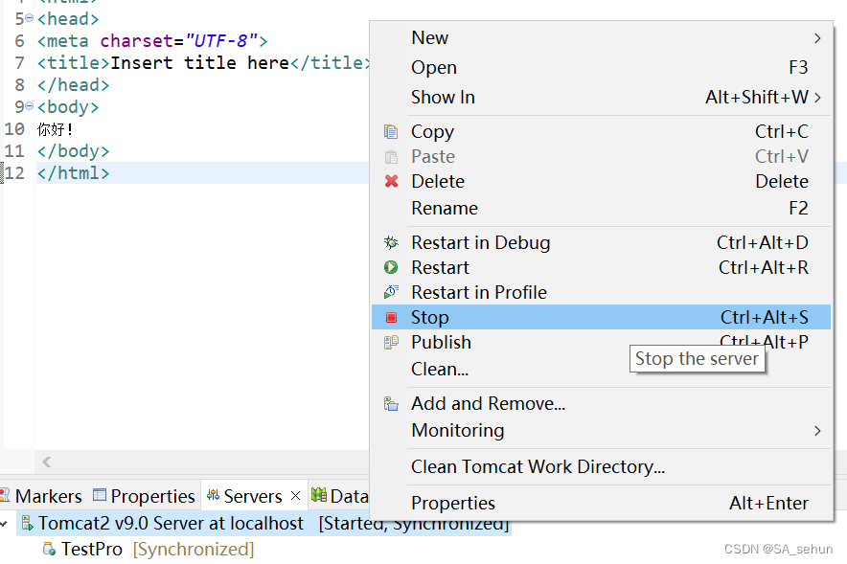Image resolution: width=847 pixels, height=564 pixels.
Task: Collapse the Tomcat2 server tree node
Action: tap(6, 525)
